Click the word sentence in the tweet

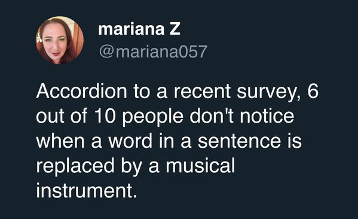pos(239,141)
